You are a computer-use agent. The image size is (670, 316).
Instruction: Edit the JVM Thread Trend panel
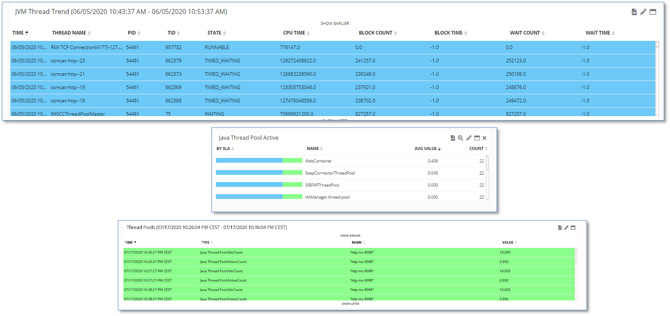(x=643, y=12)
